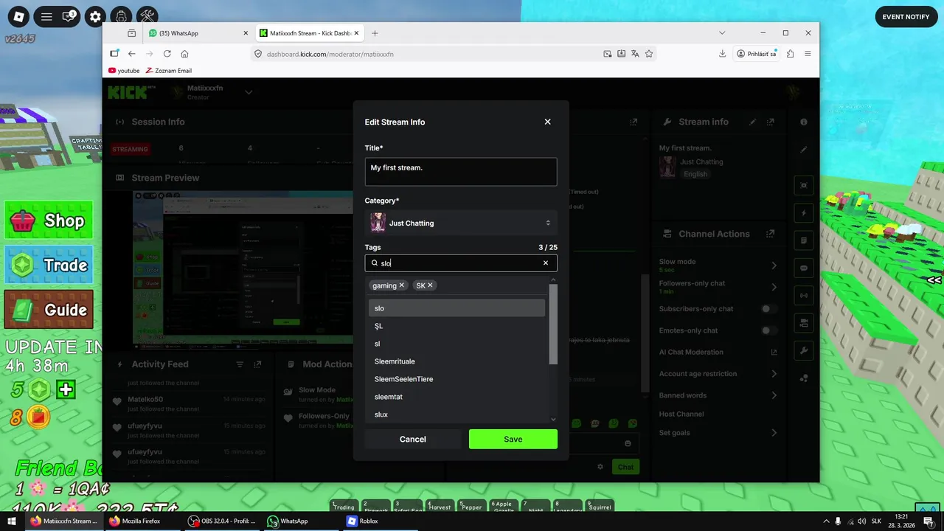The height and width of the screenshot is (531, 944).
Task: Open the youtube bookmark
Action: point(124,71)
